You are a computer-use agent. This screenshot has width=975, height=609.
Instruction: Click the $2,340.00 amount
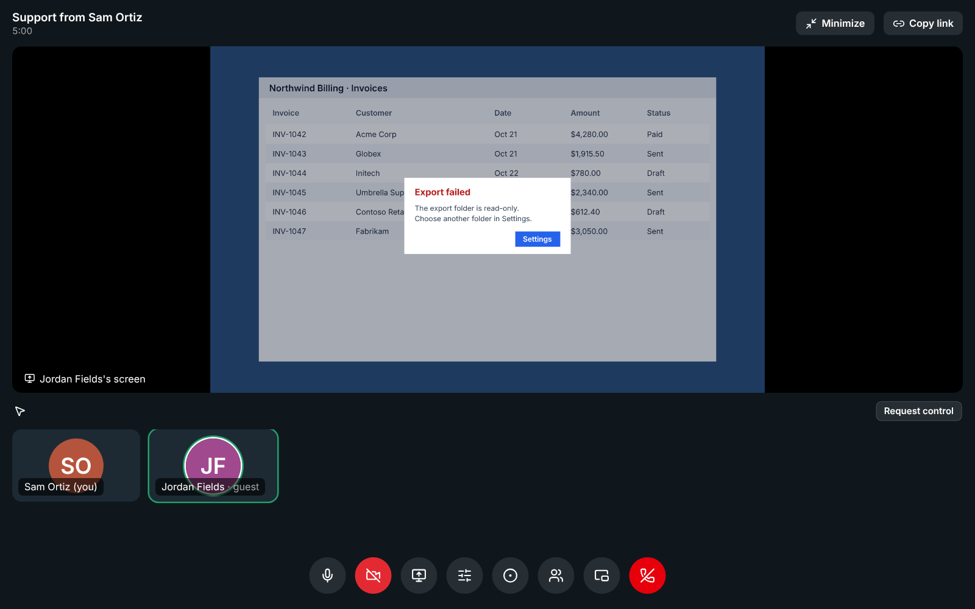click(x=589, y=192)
